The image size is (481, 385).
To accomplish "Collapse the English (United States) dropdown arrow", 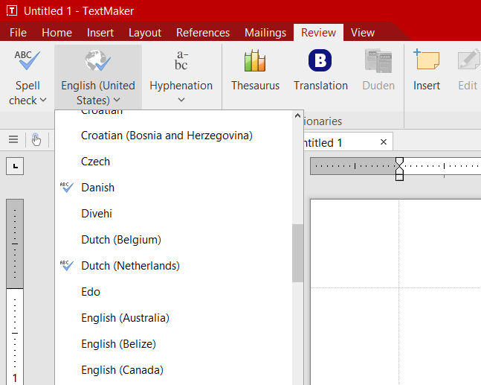I will 117,101.
